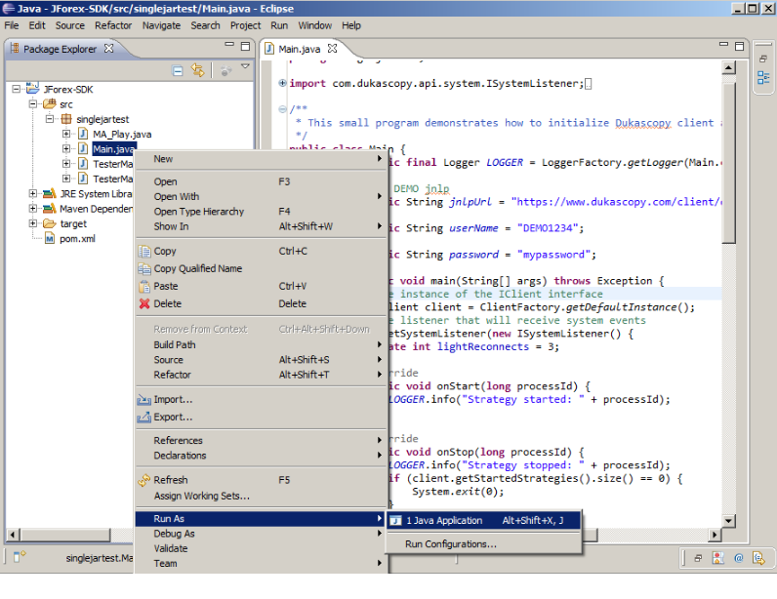The image size is (777, 599).
Task: Expand folded import block in editor
Action: pos(282,83)
